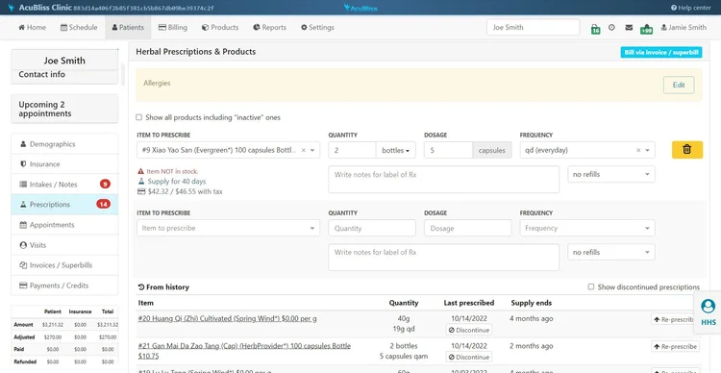Click the patient search field Joe Smith

pyautogui.click(x=533, y=27)
